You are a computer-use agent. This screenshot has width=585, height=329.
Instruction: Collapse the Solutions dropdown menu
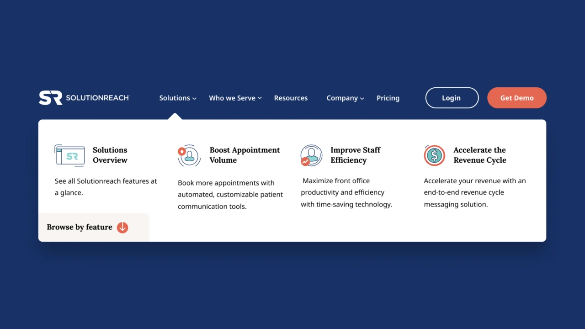click(177, 98)
